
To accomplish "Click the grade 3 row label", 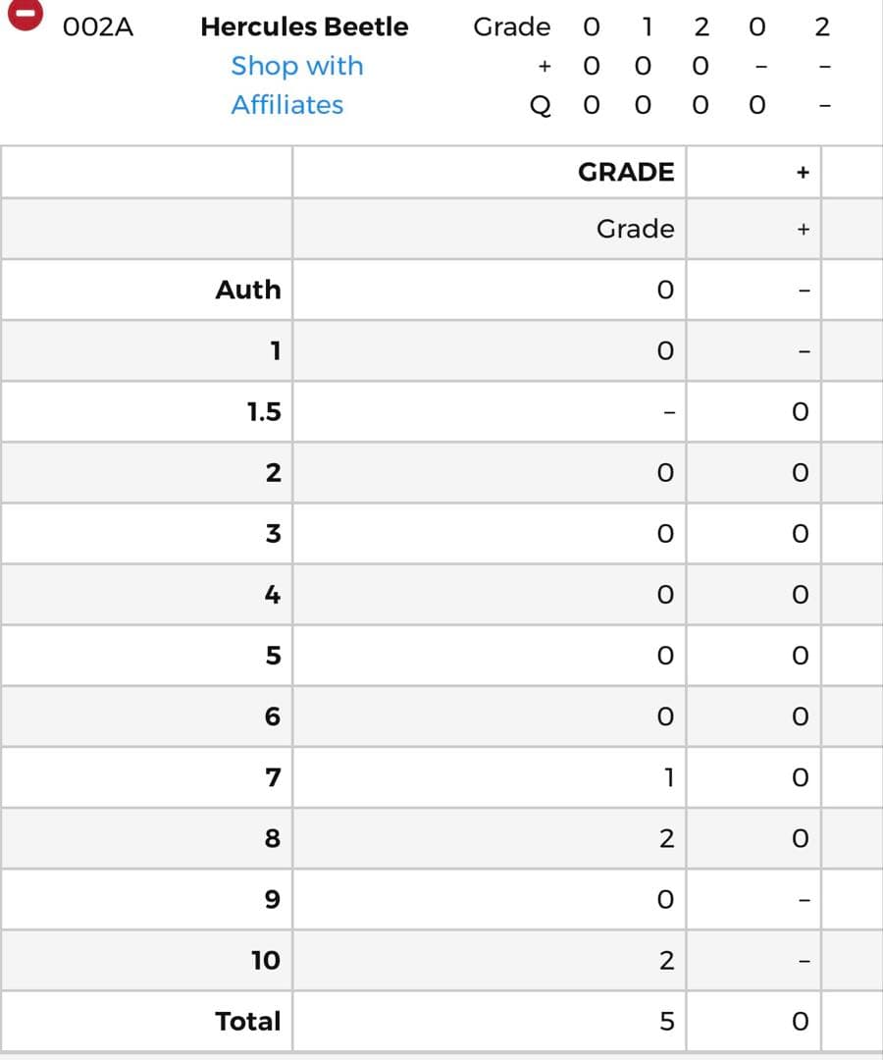I will click(273, 533).
